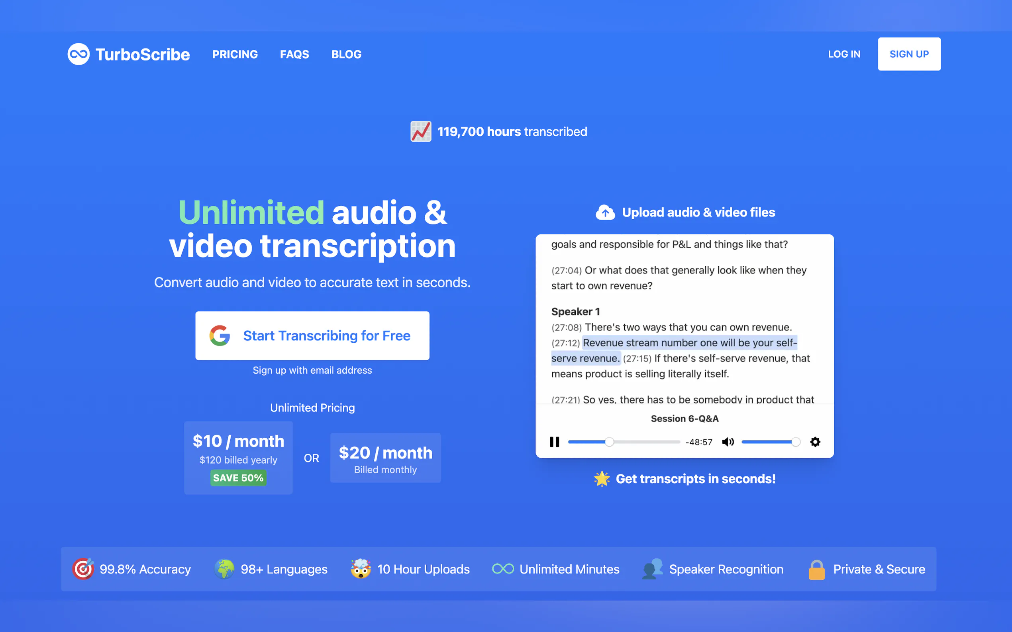Click the Private & Secure lock icon
Image resolution: width=1012 pixels, height=632 pixels.
816,569
